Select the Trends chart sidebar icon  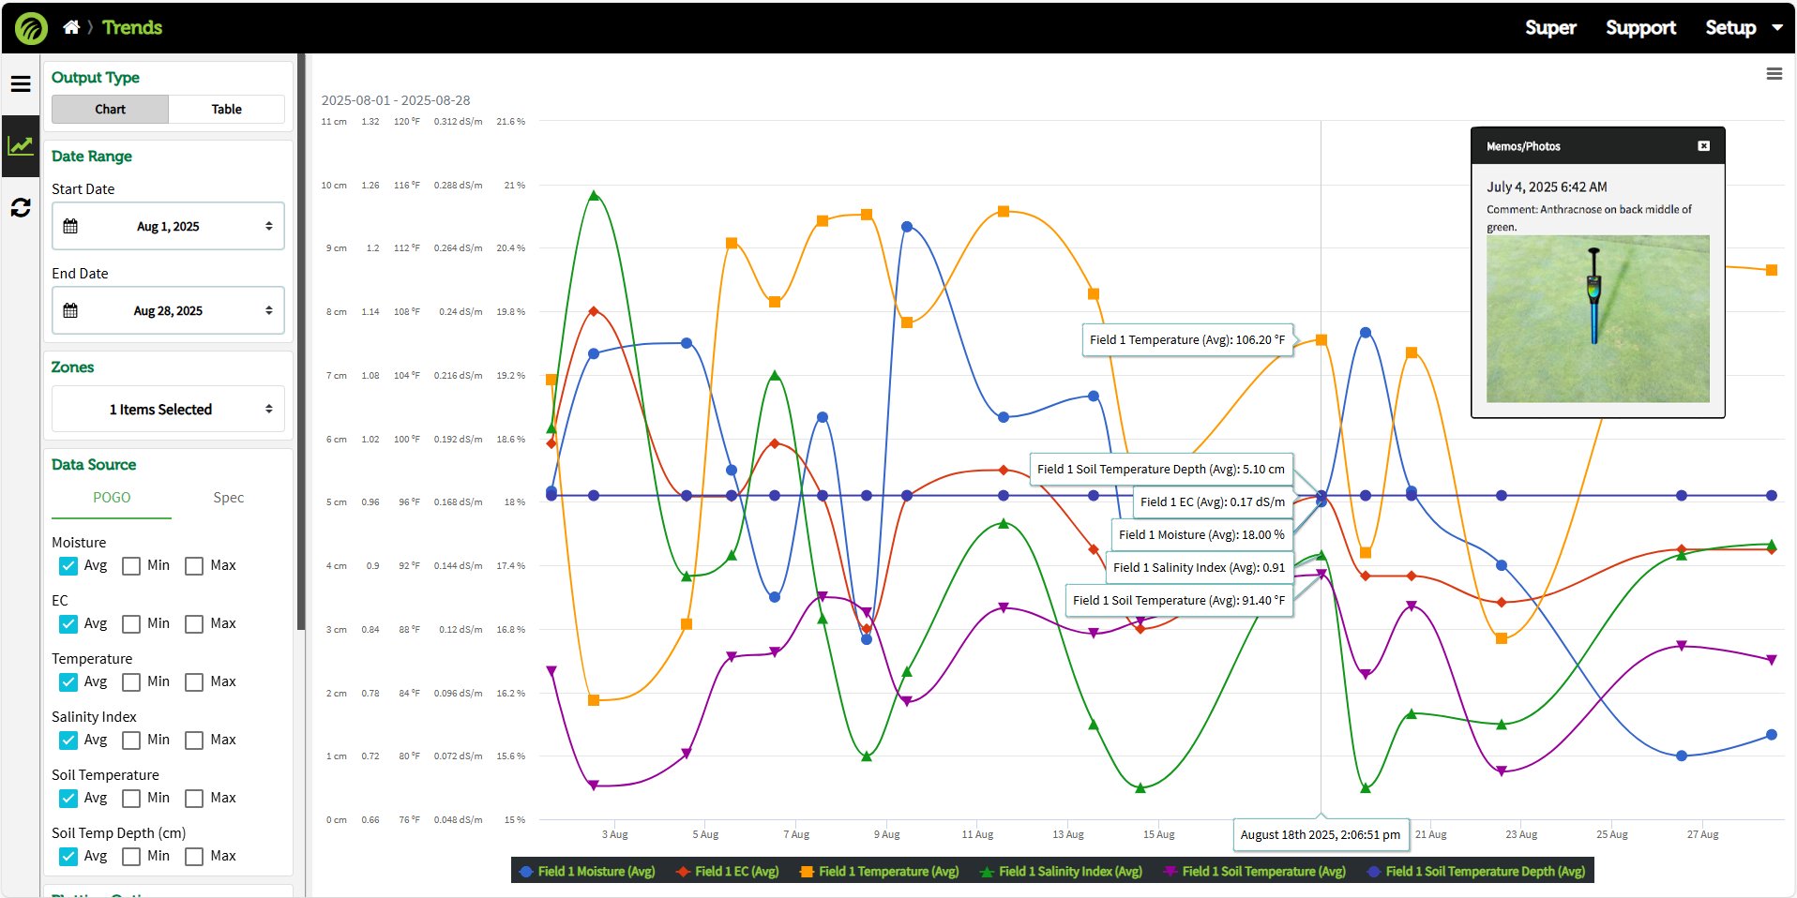pyautogui.click(x=21, y=146)
